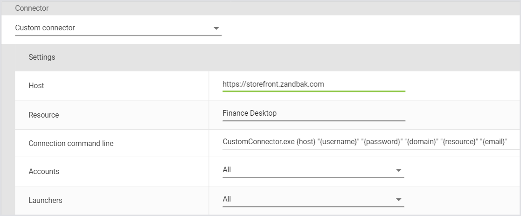The height and width of the screenshot is (216, 521).
Task: Click the Accounts row label
Action: 44,172
